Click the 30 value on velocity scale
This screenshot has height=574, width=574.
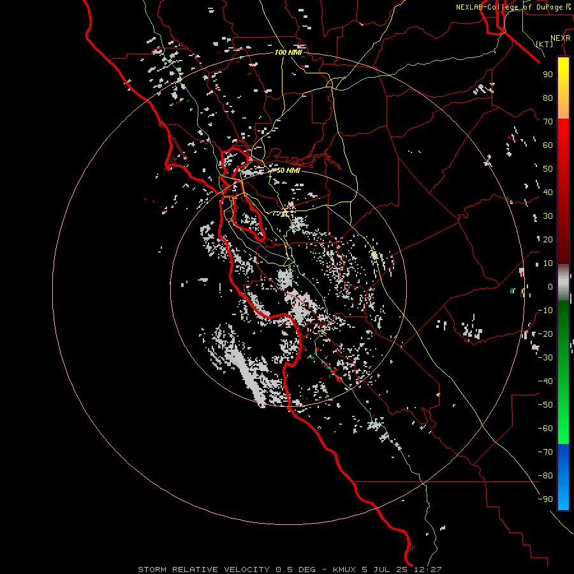click(548, 216)
